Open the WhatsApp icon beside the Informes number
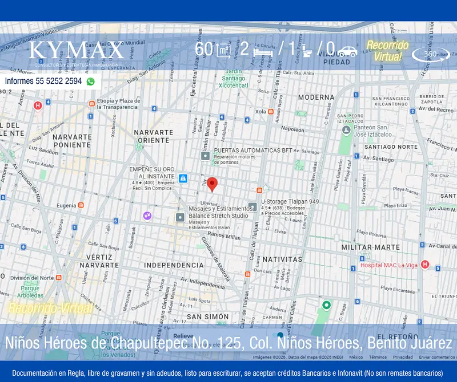Image resolution: width=457 pixels, height=382 pixels. 91,82
